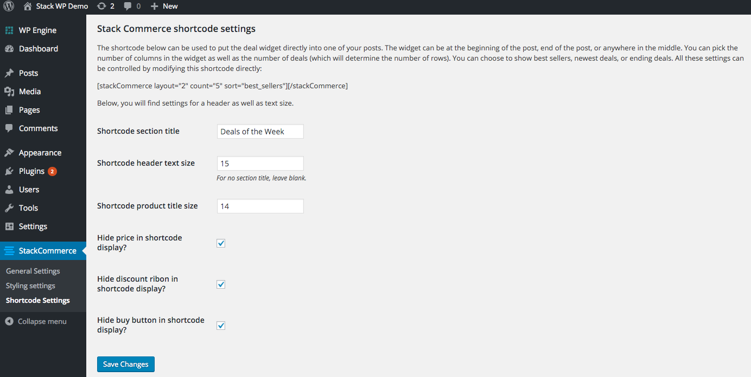Click the WordPress logo icon

click(x=9, y=6)
